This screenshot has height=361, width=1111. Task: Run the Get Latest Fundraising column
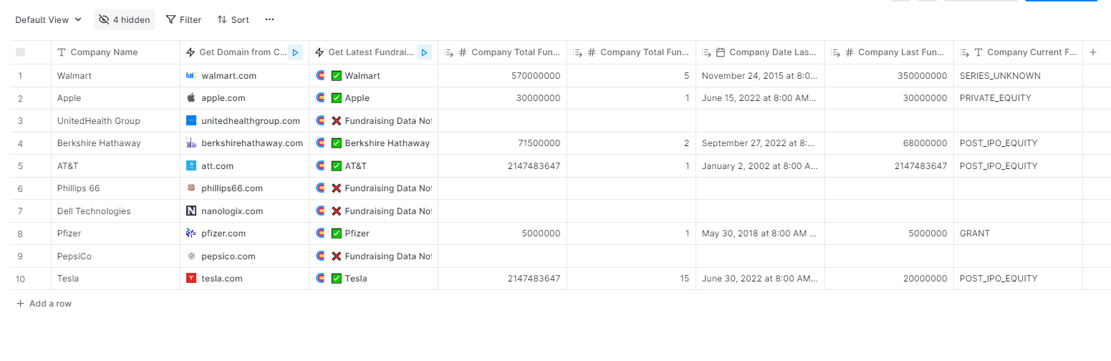pyautogui.click(x=423, y=52)
